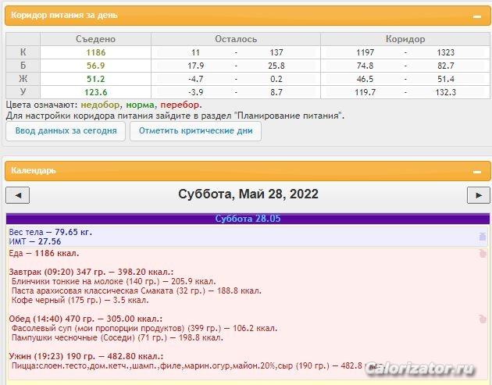Click corridor carbs value '119.7'
This screenshot has height=385, width=492.
[365, 92]
